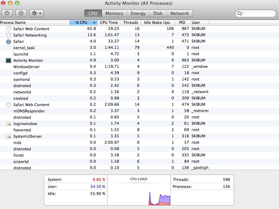
Task: Sort by Threads column header
Action: tap(131, 22)
